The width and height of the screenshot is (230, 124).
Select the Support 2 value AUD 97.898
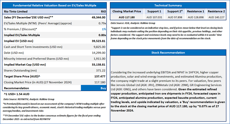pyautogui.click(x=175, y=17)
